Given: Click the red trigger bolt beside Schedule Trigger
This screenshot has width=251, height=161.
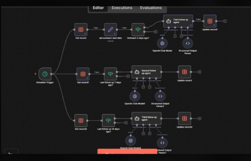Looking at the screenshot, I should pyautogui.click(x=35, y=74).
